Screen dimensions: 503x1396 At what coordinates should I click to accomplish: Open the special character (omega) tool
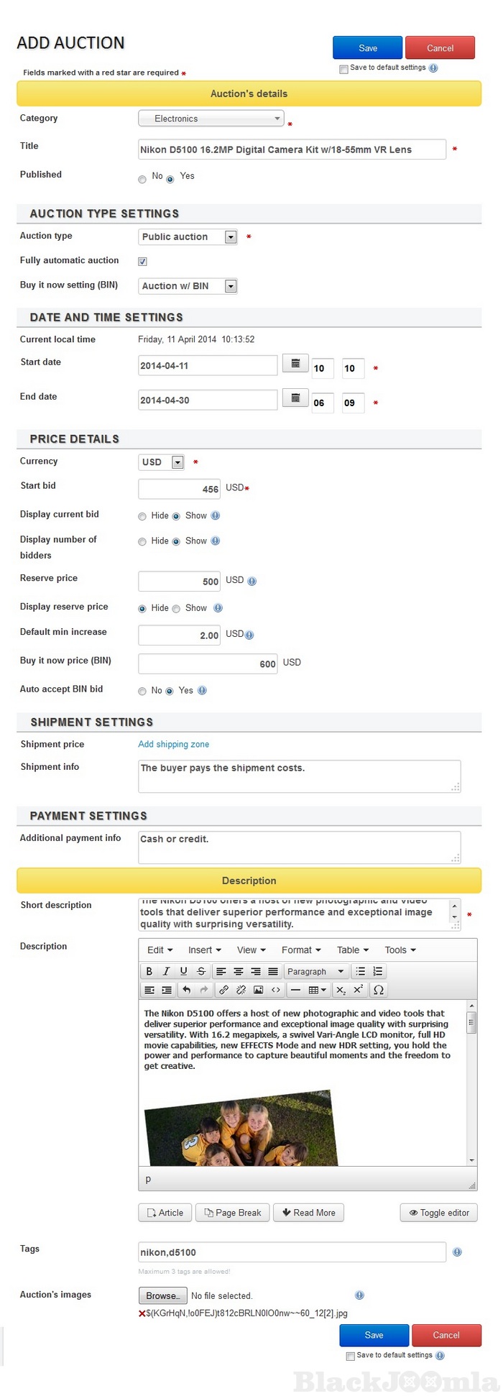[379, 990]
